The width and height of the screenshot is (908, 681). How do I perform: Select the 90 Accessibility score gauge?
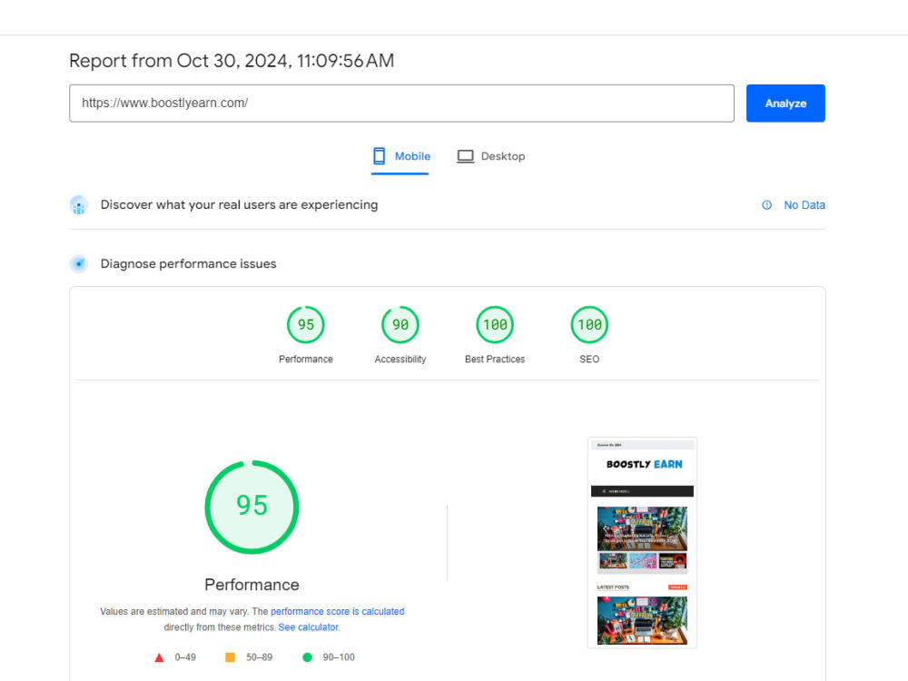tap(400, 324)
